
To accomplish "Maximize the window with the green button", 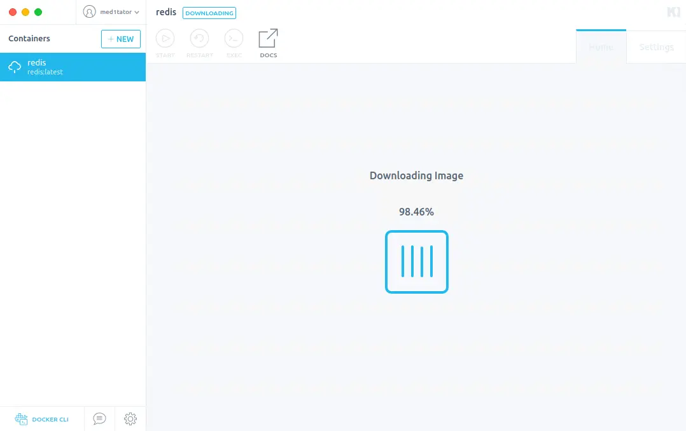I will (x=38, y=12).
